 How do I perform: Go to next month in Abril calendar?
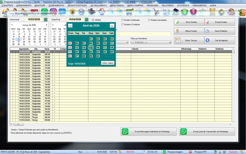point(112,26)
